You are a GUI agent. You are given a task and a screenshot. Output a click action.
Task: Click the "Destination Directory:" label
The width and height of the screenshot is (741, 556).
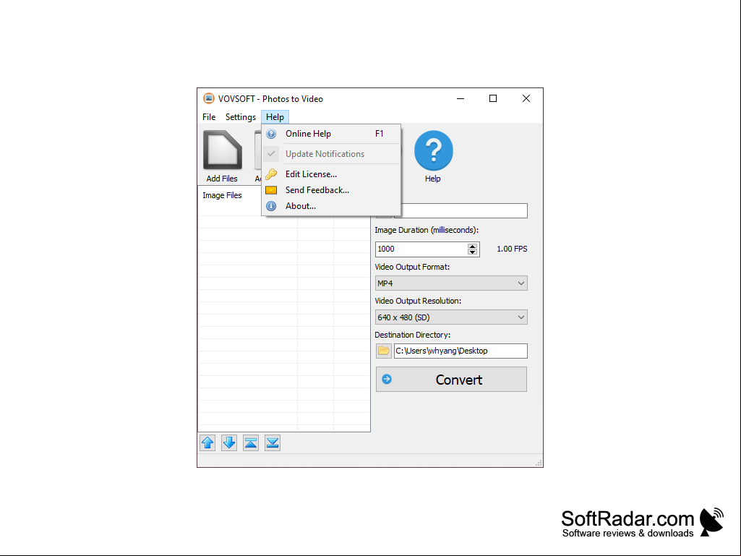[413, 335]
